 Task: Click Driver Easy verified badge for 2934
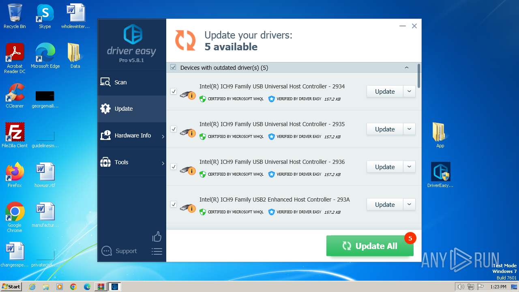click(272, 99)
